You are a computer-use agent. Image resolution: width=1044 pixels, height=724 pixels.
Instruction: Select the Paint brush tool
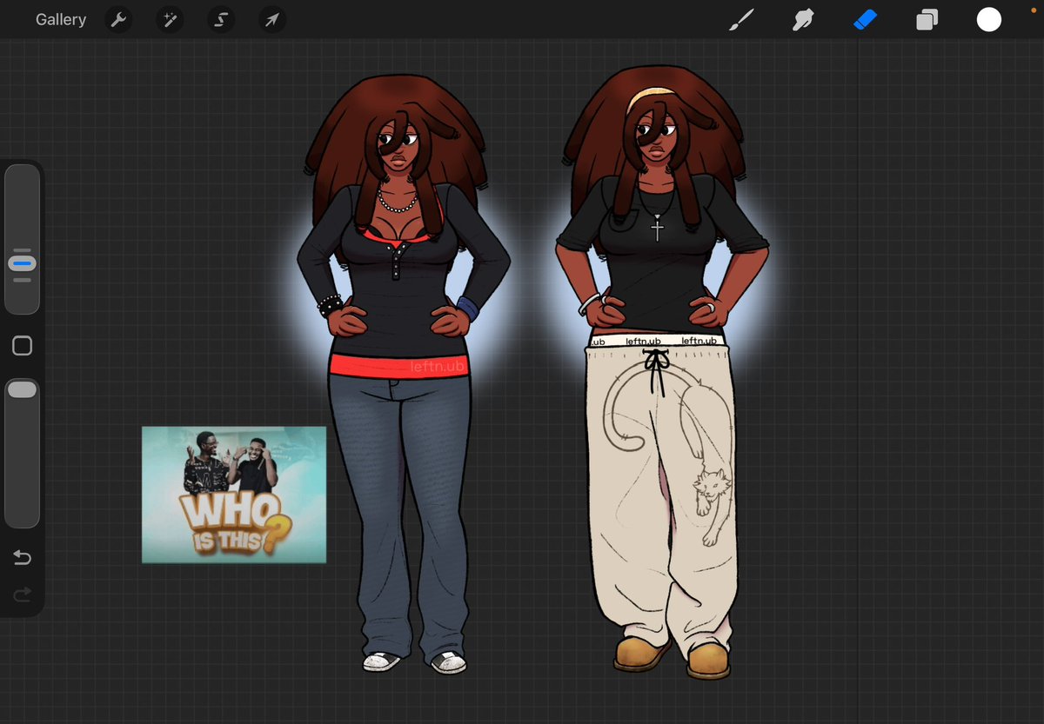click(741, 20)
